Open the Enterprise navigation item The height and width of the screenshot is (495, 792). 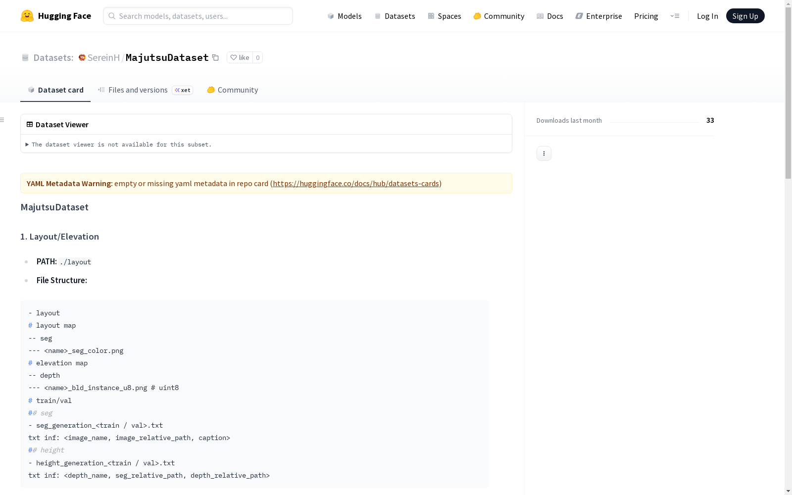598,16
